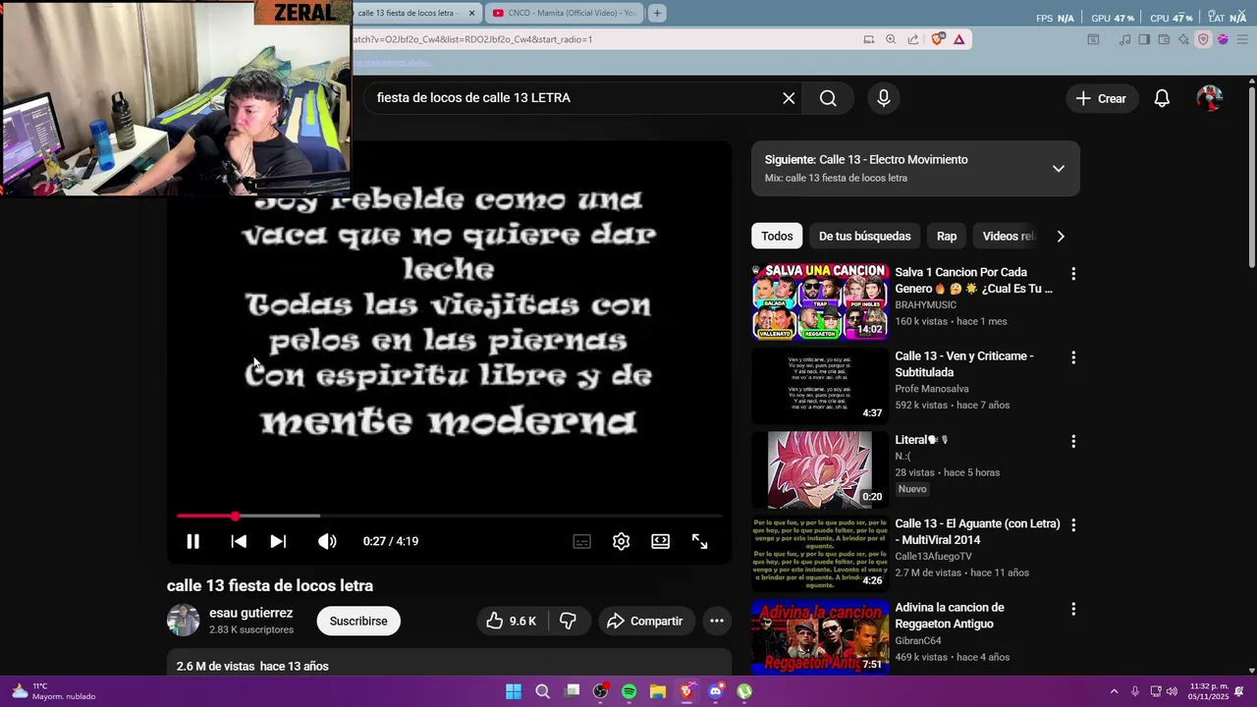Switch to CNCO - Mamita browser tab
Image resolution: width=1257 pixels, height=707 pixels.
click(x=565, y=13)
